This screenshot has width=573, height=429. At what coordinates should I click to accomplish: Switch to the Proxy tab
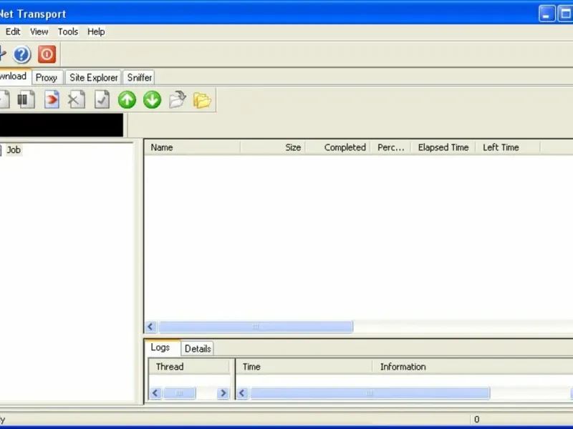coord(47,77)
